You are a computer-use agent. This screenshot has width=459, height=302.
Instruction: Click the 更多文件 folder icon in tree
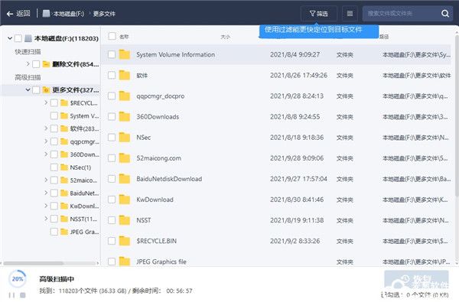46,90
